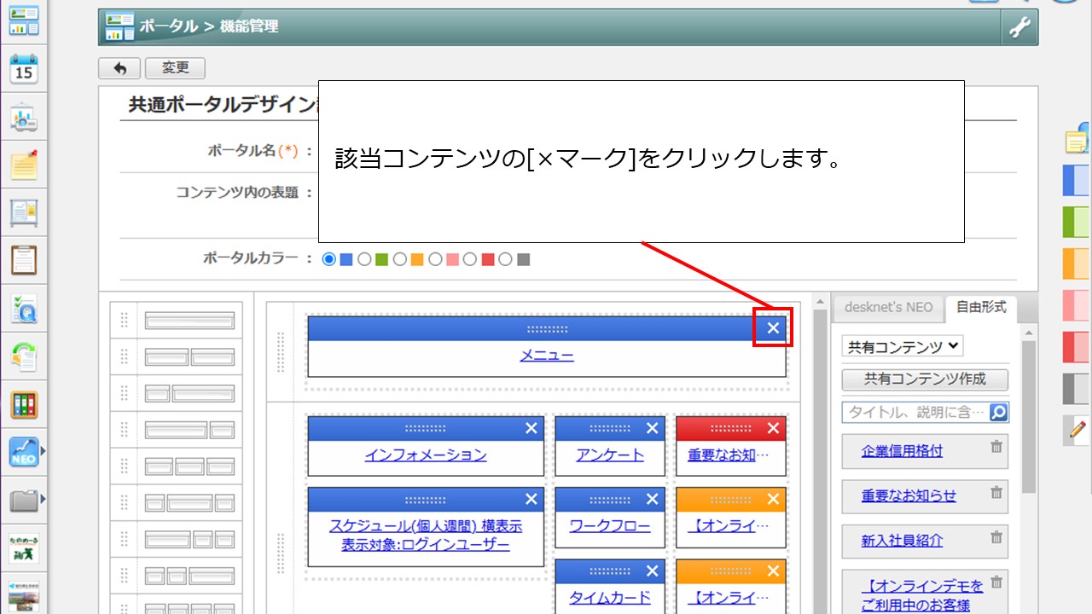Choose the green portal color radio button
Viewport: 1092px width, 614px height.
[x=364, y=259]
